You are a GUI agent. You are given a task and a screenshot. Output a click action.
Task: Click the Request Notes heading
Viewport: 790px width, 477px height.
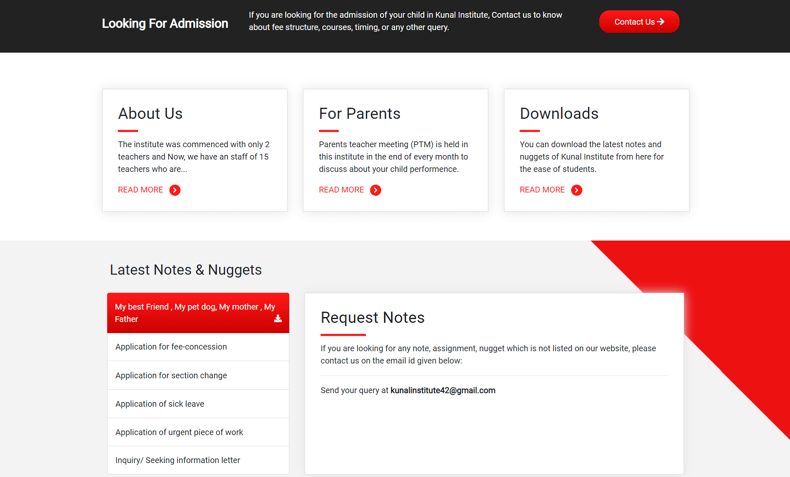point(372,318)
